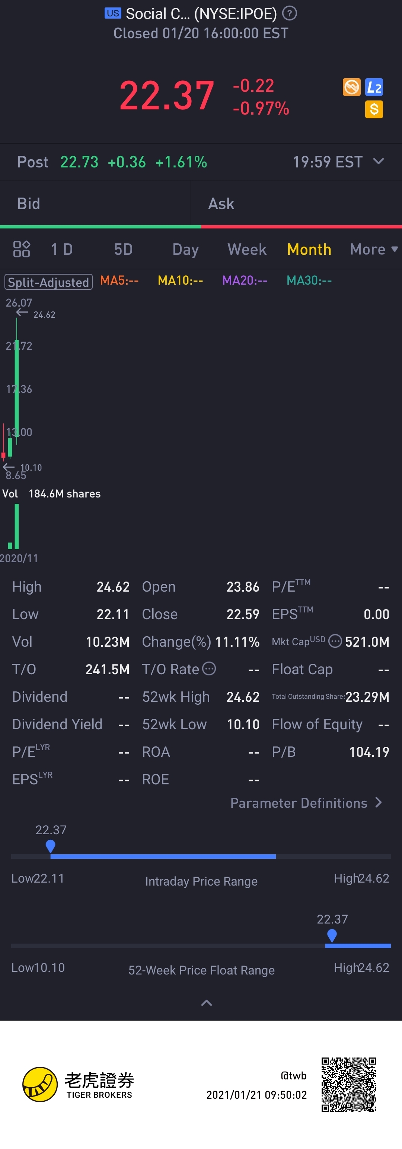Select the Month chart tab
The height and width of the screenshot is (1149, 402).
coord(309,249)
